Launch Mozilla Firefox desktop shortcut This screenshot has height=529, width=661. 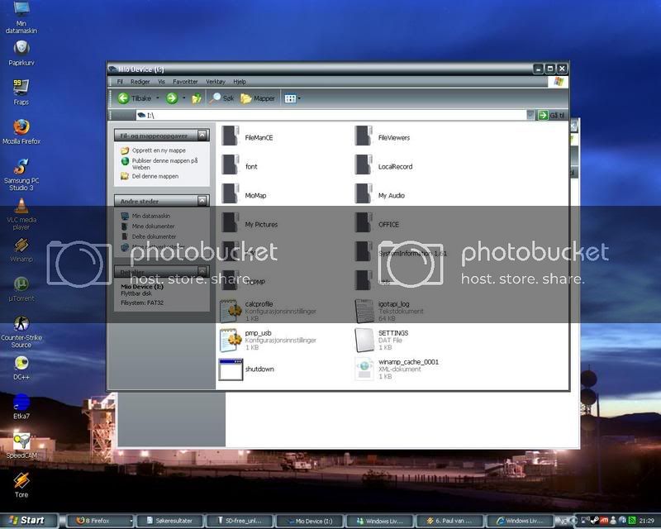[21, 131]
